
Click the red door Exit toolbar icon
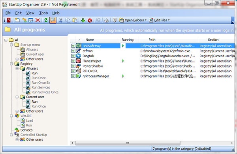pos(9,20)
